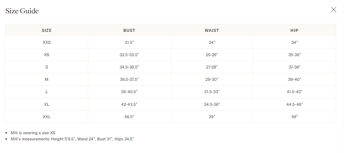Select the 27-28" waist cell

click(212, 67)
